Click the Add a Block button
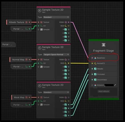 [x=104, y=91]
